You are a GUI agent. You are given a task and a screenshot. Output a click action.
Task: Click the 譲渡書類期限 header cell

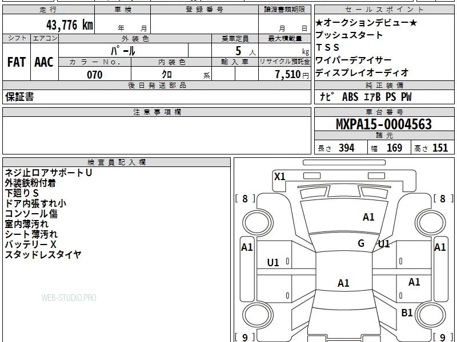pos(284,10)
